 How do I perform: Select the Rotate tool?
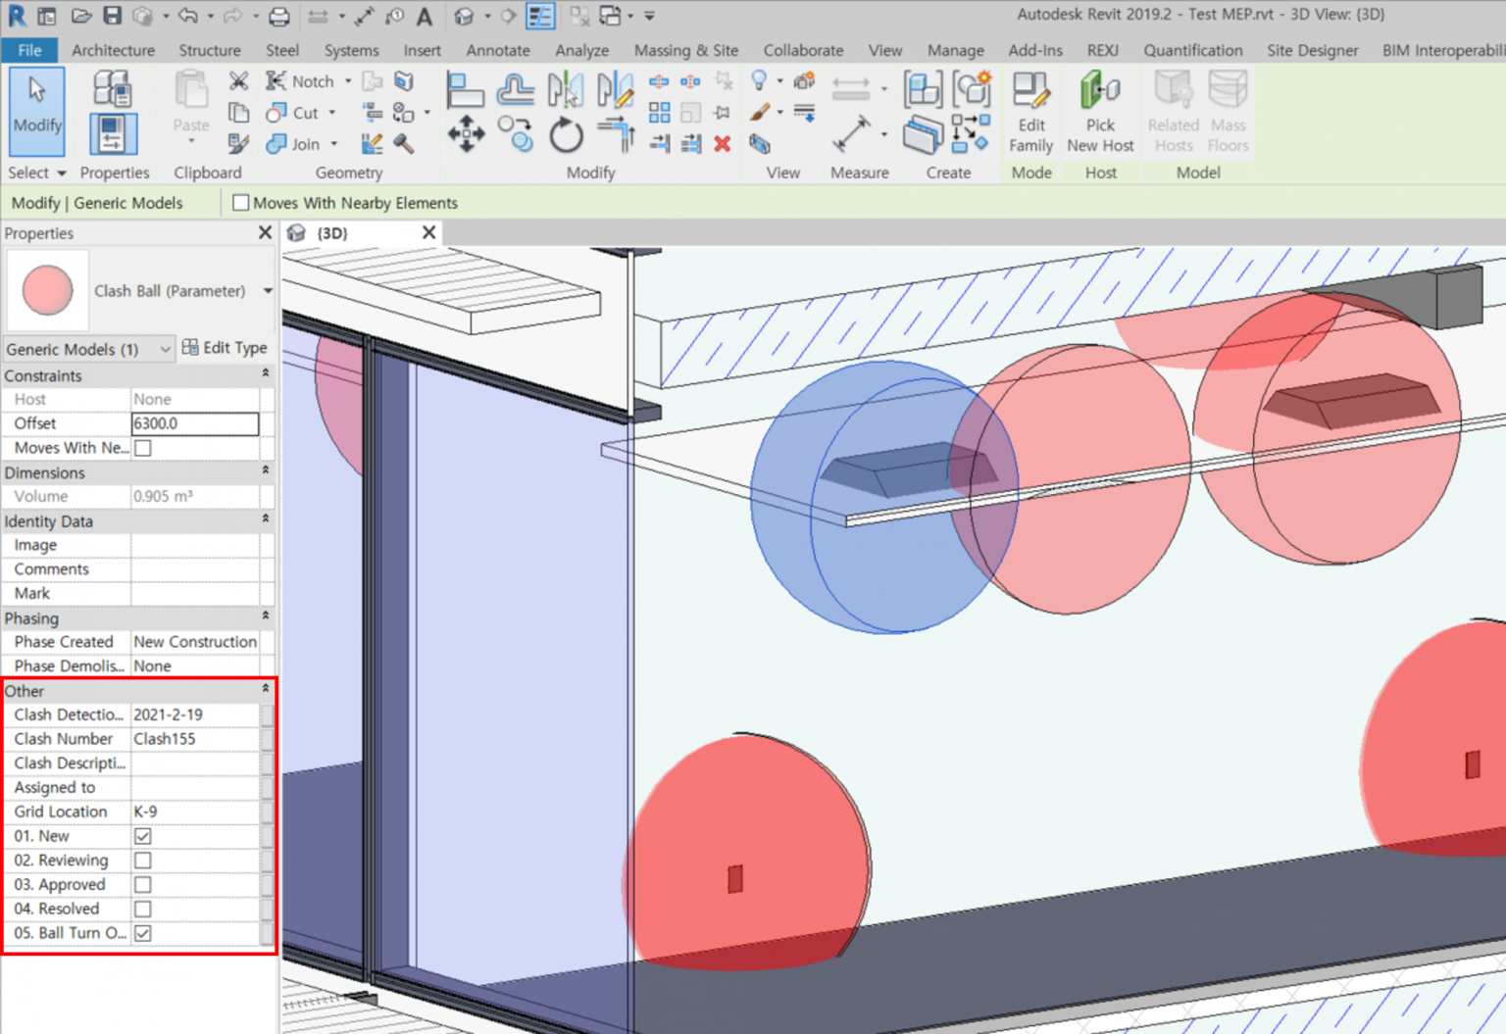click(x=567, y=135)
